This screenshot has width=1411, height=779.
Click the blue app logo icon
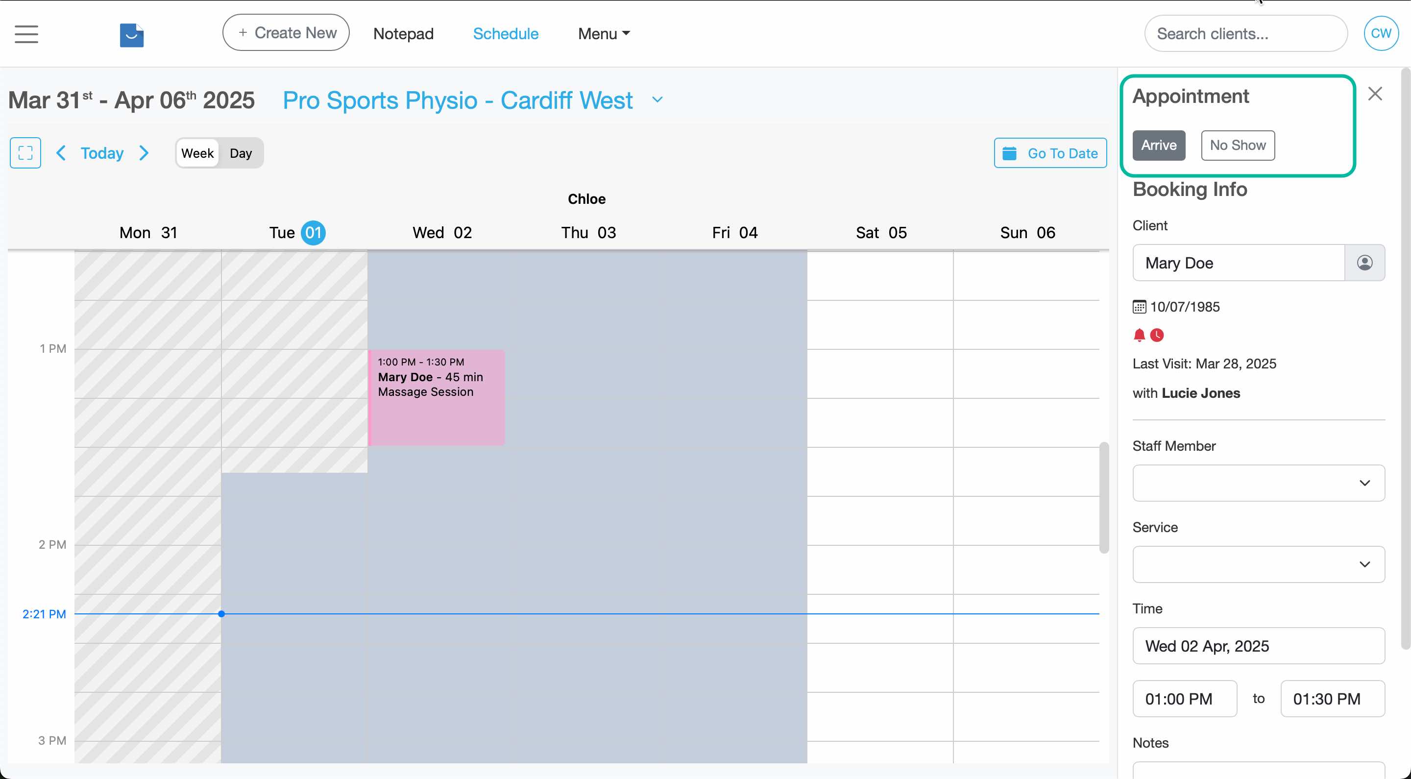(x=131, y=35)
